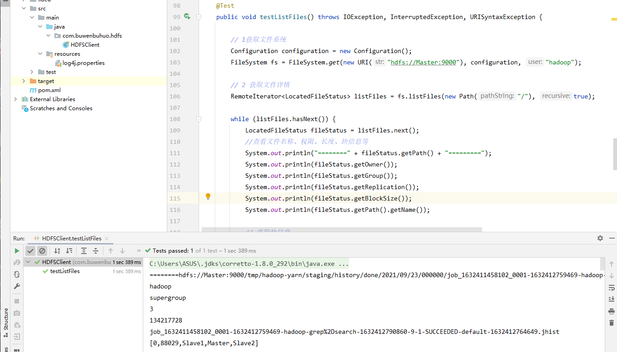Run testListFiles from gutter icon at line 99

[x=187, y=17]
